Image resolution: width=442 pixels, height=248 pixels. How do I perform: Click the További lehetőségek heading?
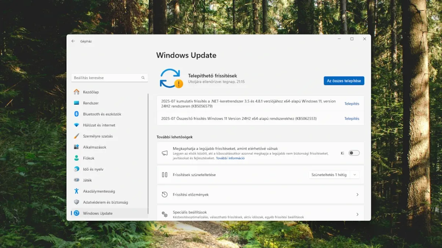[175, 137]
